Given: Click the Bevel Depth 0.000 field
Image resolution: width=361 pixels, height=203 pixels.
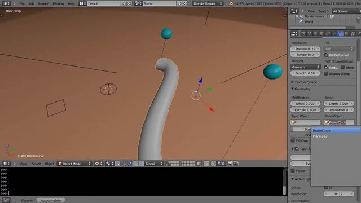Looking at the screenshot, I should pyautogui.click(x=338, y=104).
